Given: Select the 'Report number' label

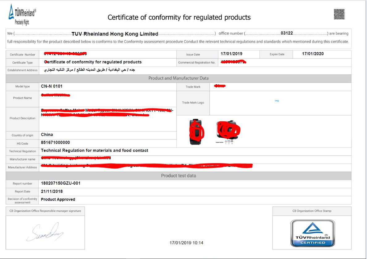Looking at the screenshot, I should pos(23,184).
